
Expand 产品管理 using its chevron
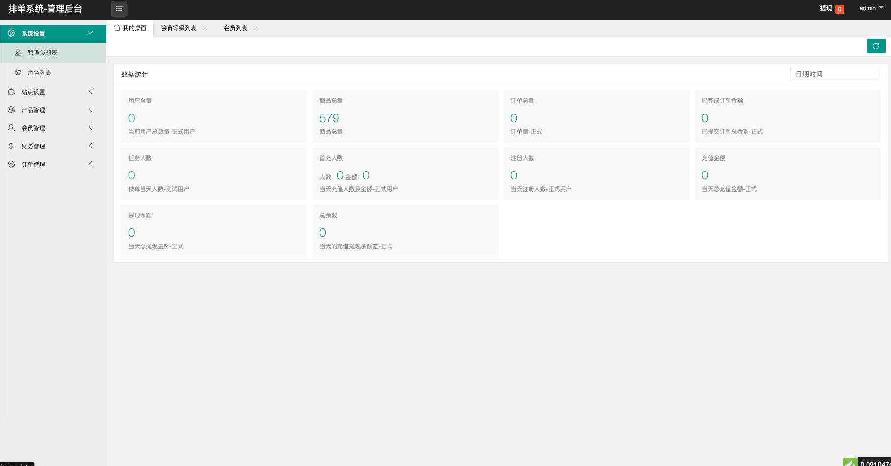(90, 109)
